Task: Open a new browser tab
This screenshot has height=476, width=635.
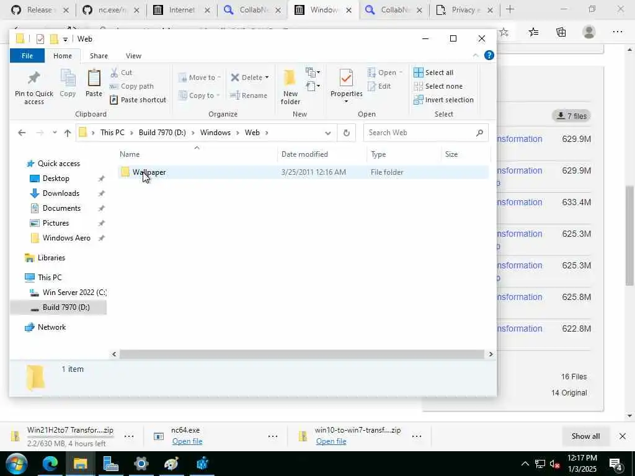Action: pos(510,9)
